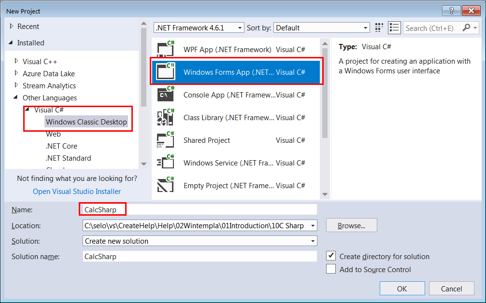The width and height of the screenshot is (486, 303).
Task: Choose the Windows Service template icon
Action: pyautogui.click(x=166, y=162)
